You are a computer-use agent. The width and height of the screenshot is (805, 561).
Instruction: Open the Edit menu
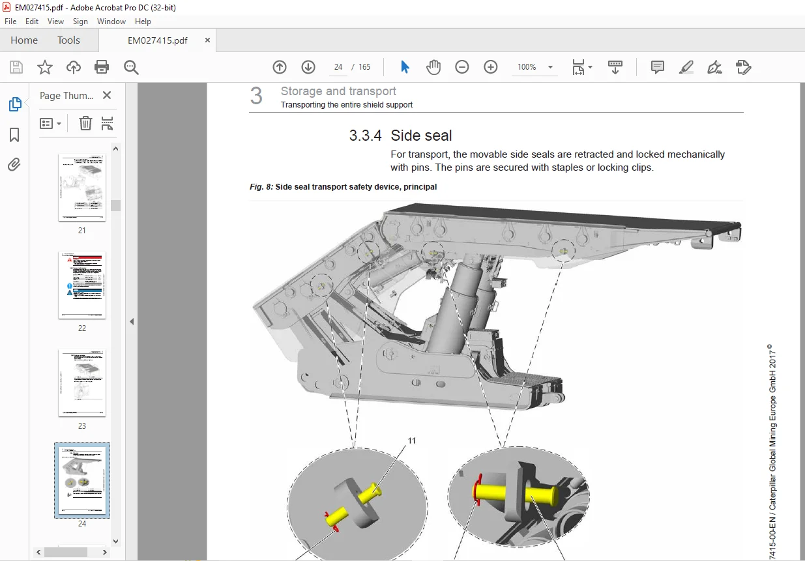coord(32,22)
